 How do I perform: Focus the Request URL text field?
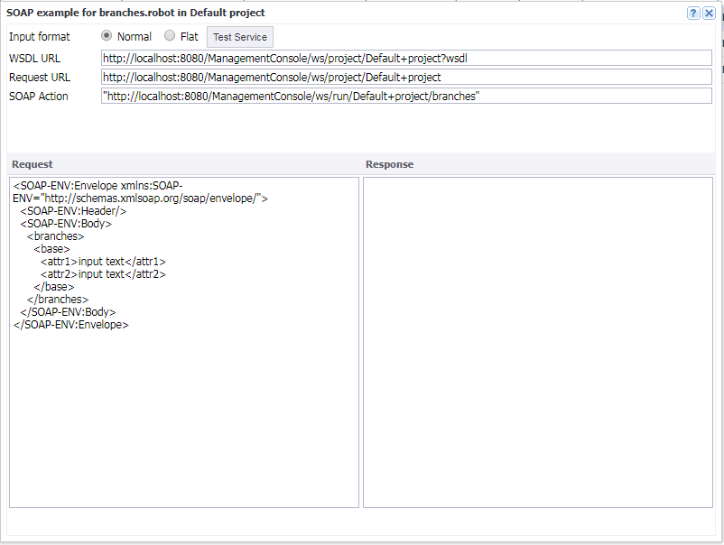point(406,78)
